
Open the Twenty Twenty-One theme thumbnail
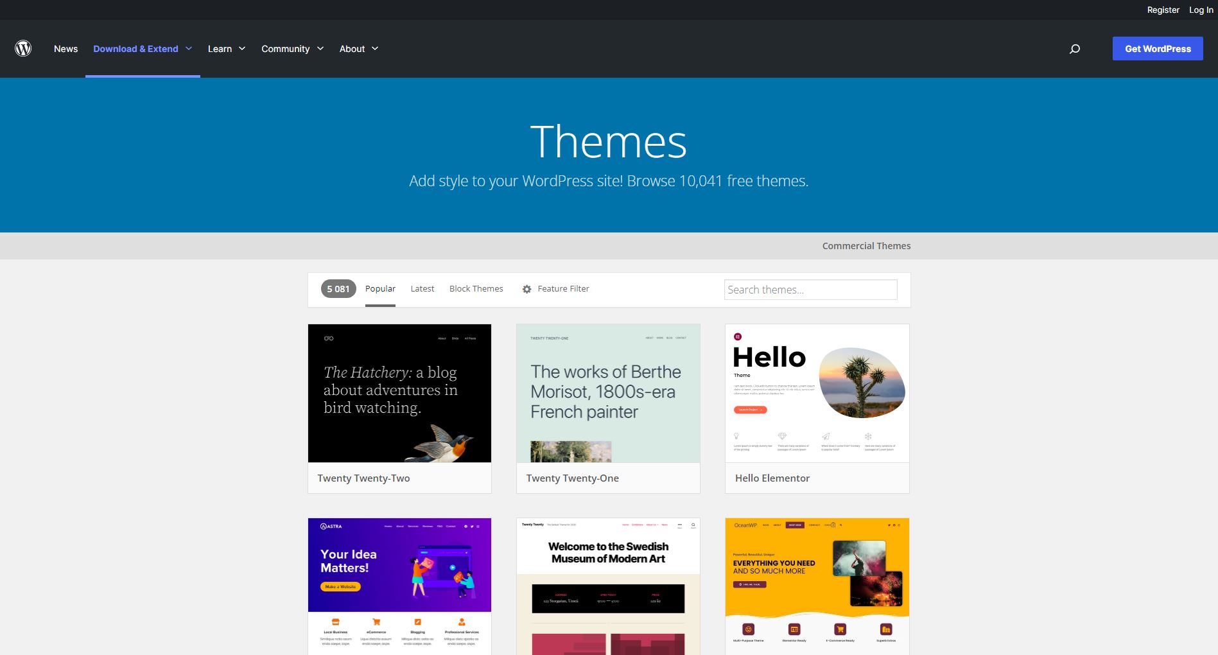click(608, 393)
